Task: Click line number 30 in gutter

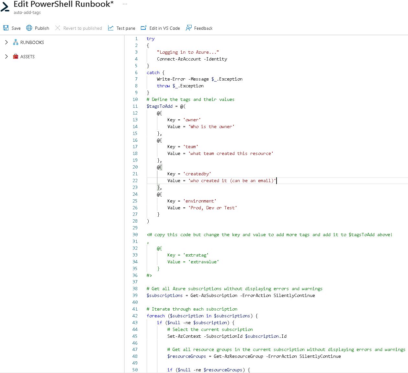Action: (x=135, y=235)
